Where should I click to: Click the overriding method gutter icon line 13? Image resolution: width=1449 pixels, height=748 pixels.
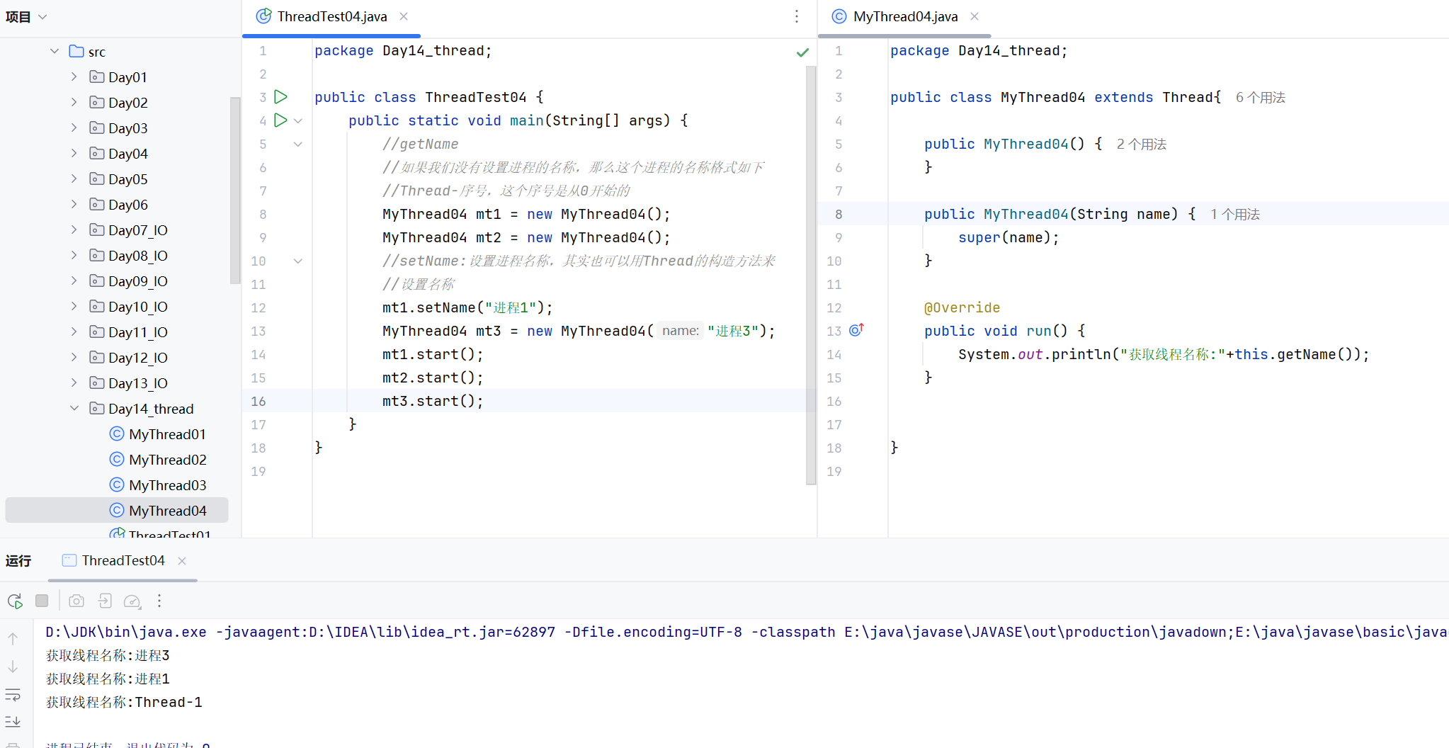856,330
